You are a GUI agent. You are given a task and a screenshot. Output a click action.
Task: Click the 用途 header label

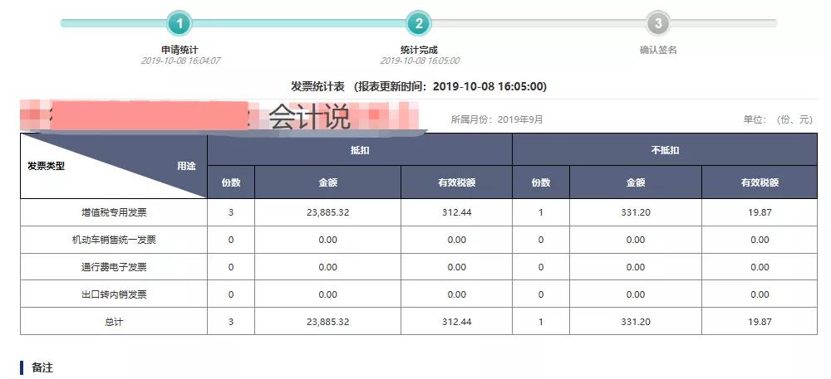(186, 166)
